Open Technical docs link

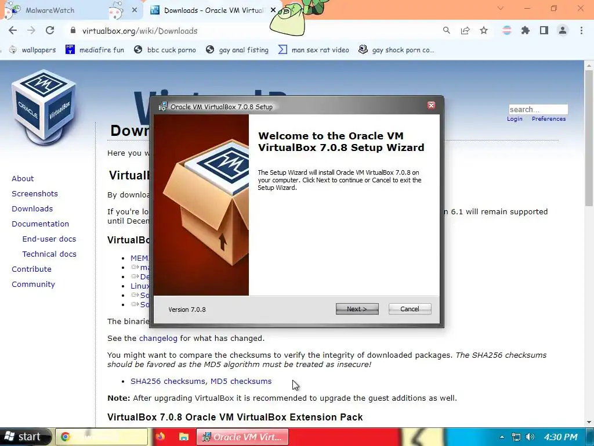[x=49, y=254]
